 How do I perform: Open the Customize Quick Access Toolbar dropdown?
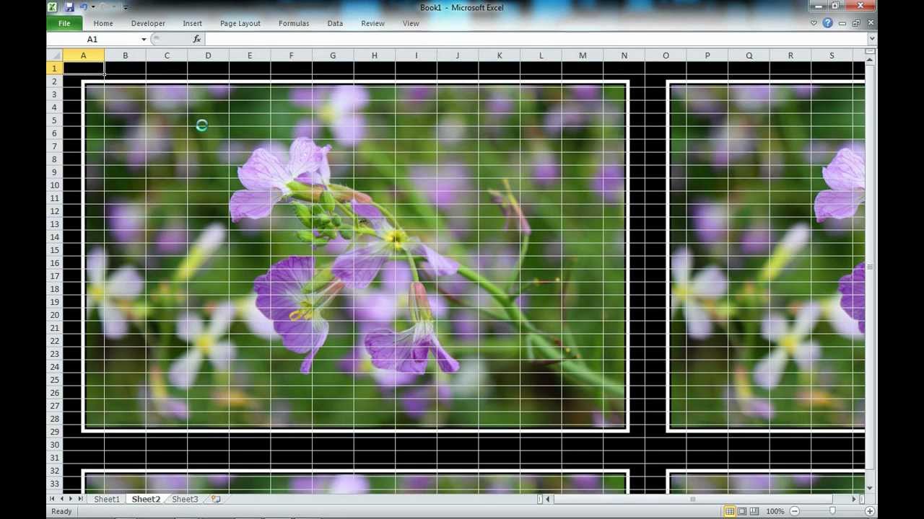pos(125,7)
